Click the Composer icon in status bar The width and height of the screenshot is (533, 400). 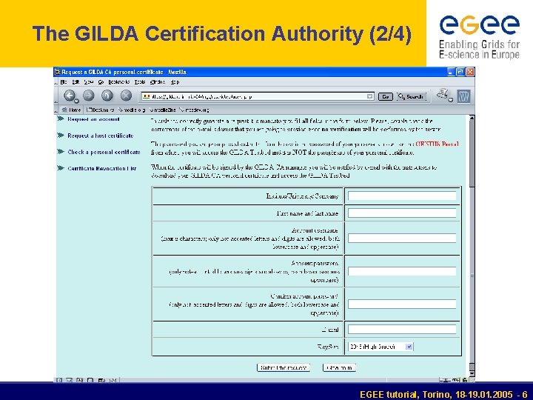[x=79, y=380]
